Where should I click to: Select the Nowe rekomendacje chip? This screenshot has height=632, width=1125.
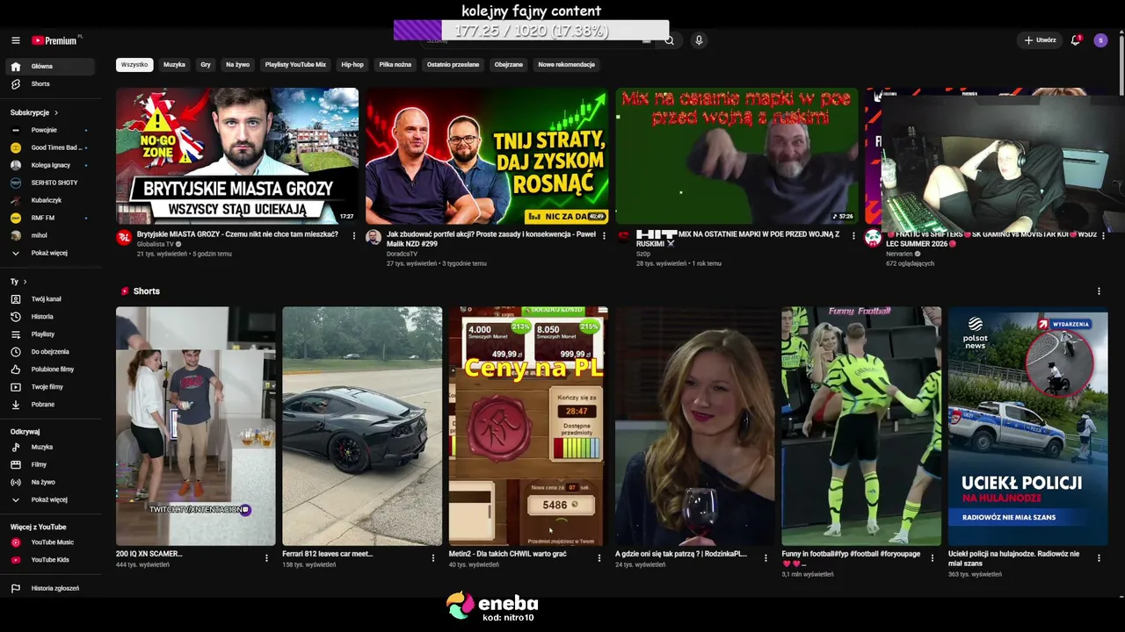tap(567, 65)
